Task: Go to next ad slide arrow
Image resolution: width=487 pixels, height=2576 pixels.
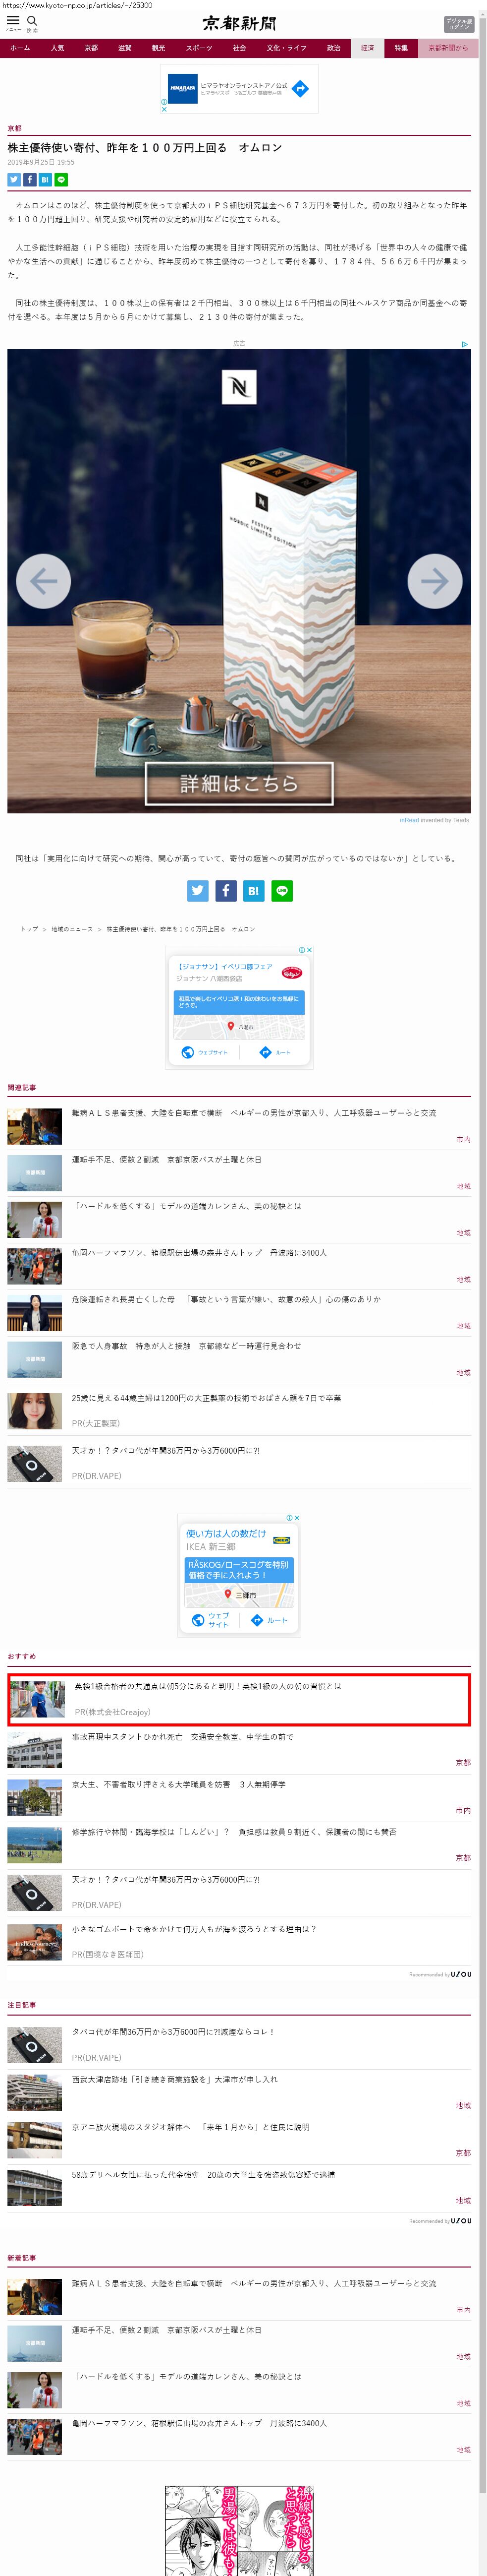Action: [x=434, y=581]
